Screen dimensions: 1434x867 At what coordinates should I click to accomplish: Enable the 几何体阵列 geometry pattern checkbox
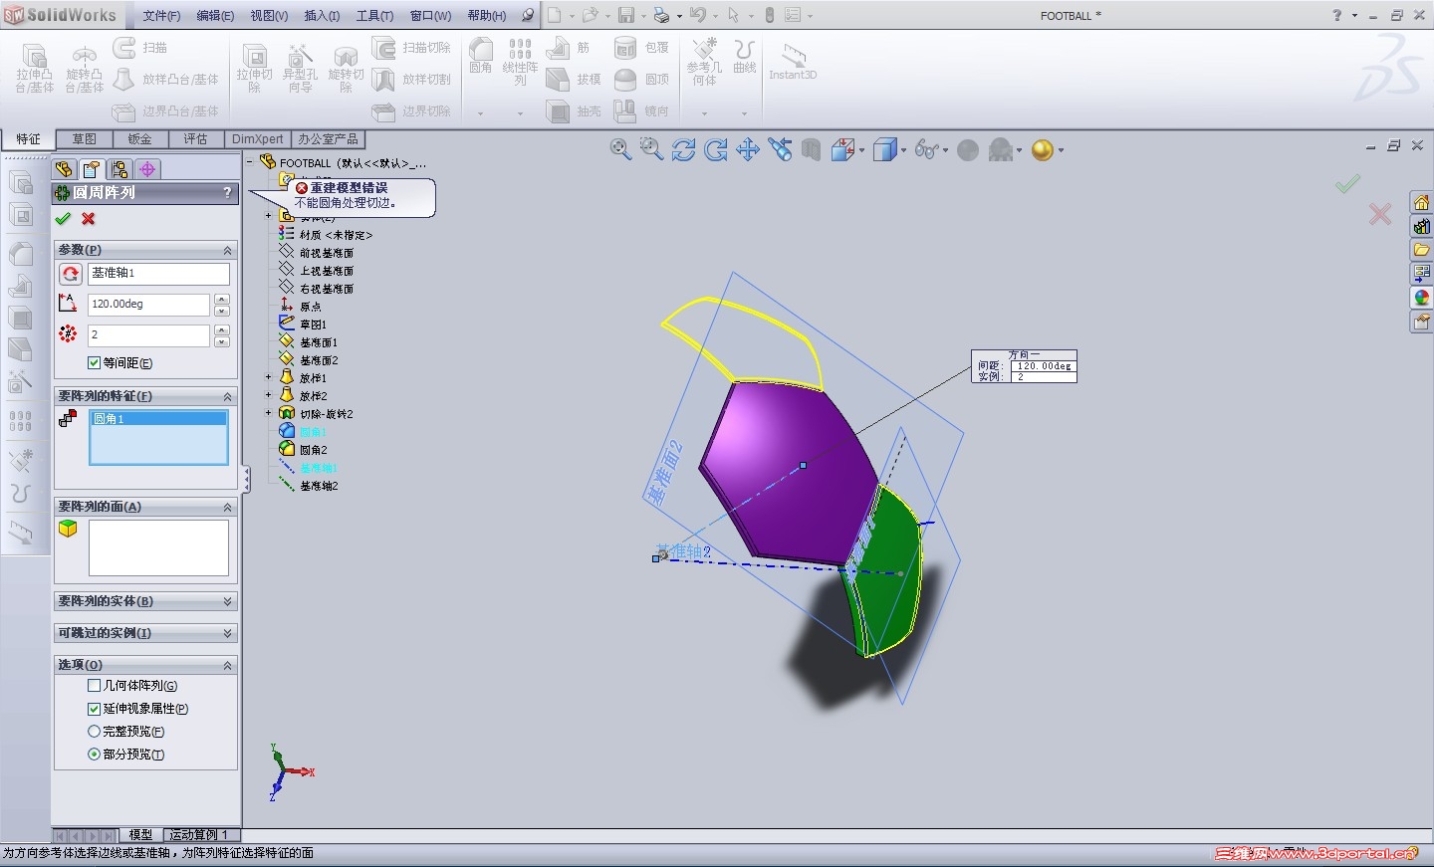pos(95,686)
